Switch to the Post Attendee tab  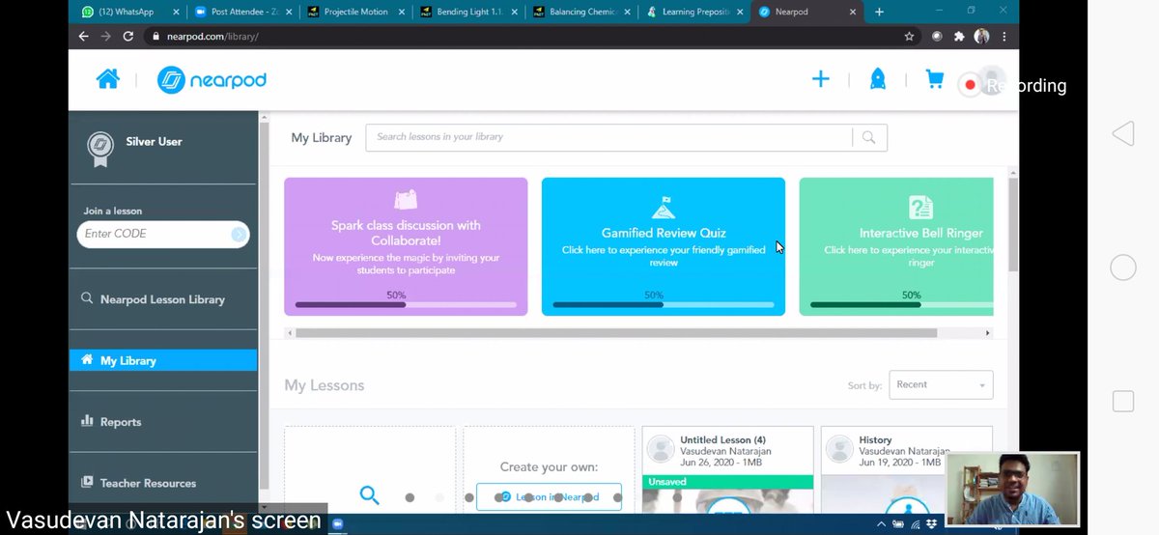[240, 12]
